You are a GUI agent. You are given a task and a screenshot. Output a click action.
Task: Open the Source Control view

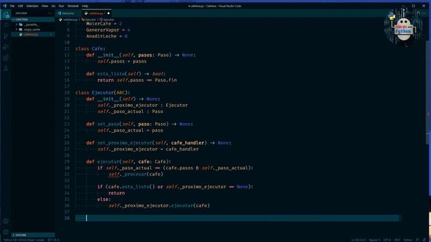click(x=6, y=36)
